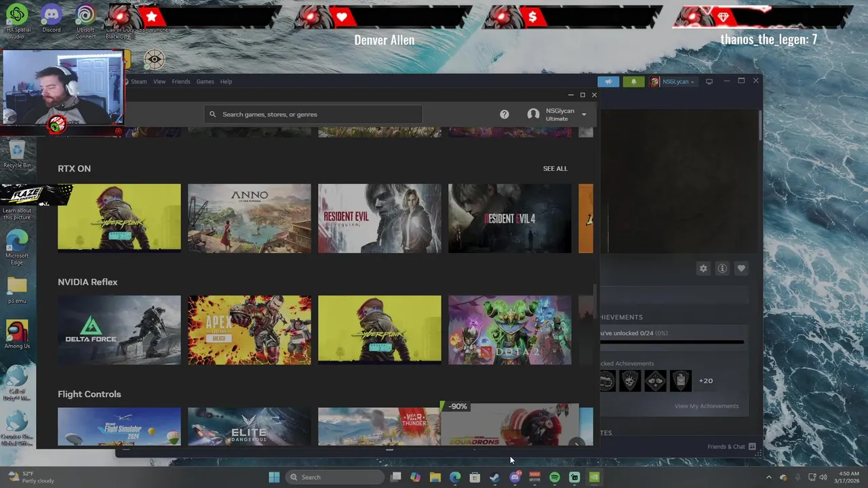Open File Explorer from the taskbar
Image resolution: width=868 pixels, height=488 pixels.
pyautogui.click(x=435, y=477)
